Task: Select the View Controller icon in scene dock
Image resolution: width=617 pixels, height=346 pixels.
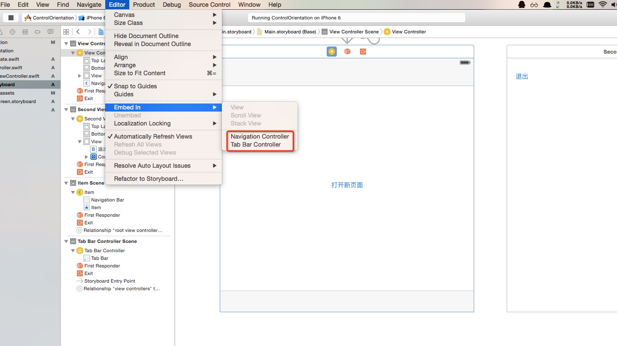Action: tap(332, 52)
